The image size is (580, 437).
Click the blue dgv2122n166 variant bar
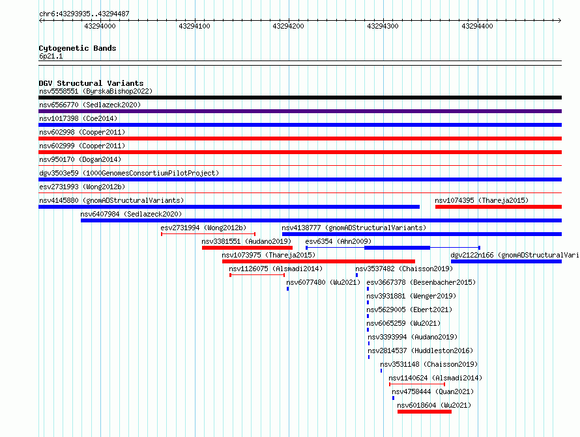pos(506,261)
